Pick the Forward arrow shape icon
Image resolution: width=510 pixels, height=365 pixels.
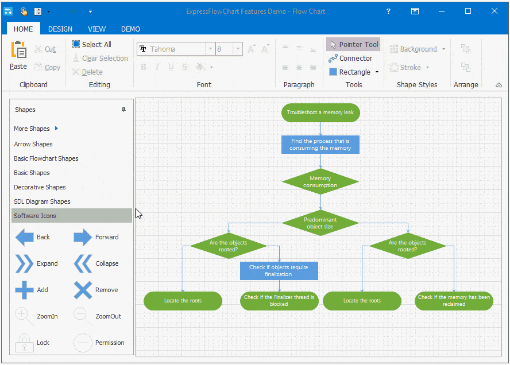(x=83, y=237)
